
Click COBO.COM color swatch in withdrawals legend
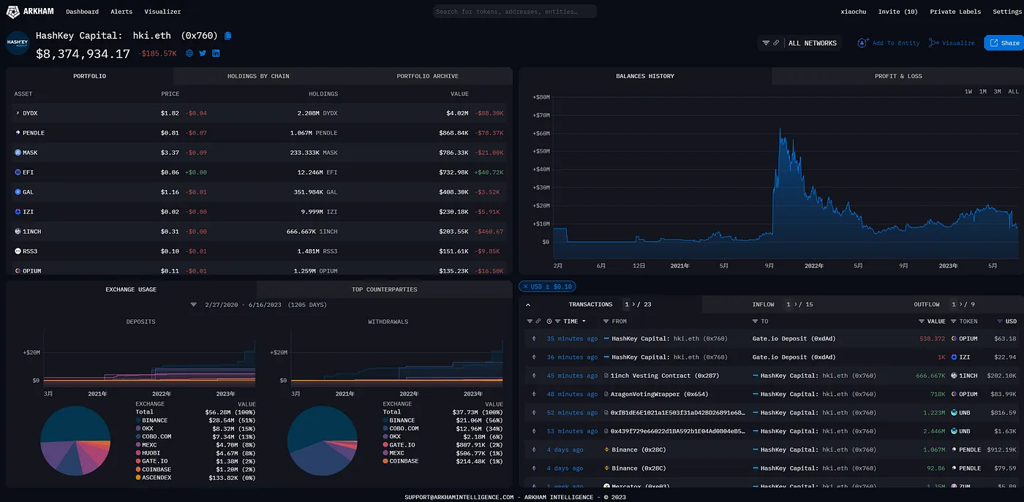(x=385, y=429)
